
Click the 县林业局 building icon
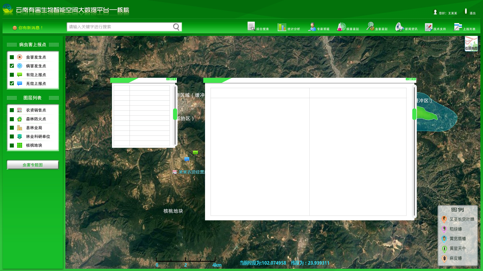pyautogui.click(x=20, y=128)
